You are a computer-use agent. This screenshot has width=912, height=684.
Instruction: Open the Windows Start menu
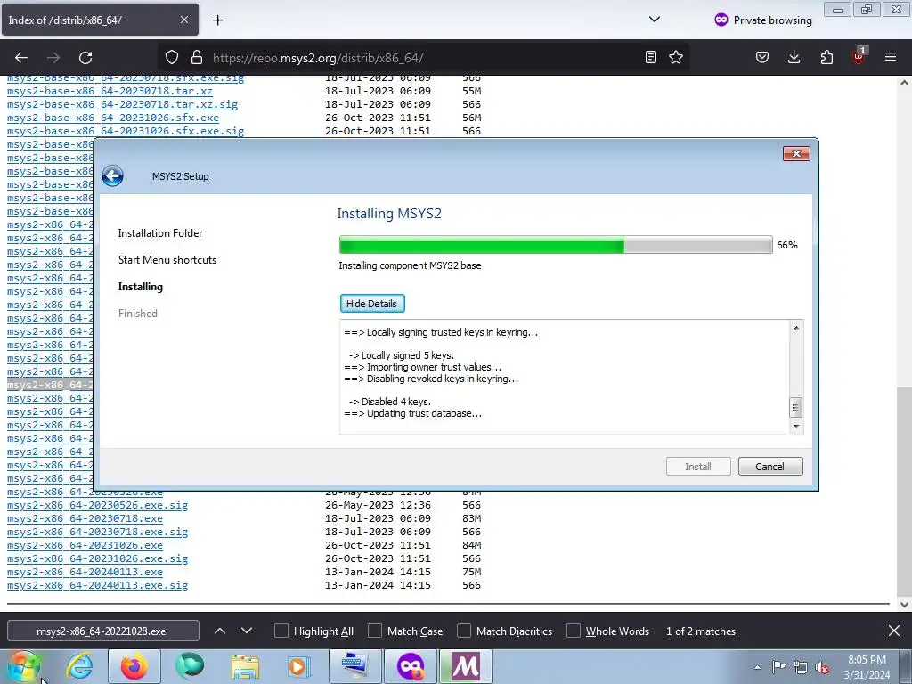pyautogui.click(x=23, y=666)
